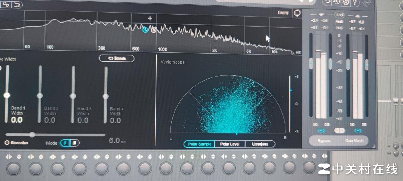Select the teal crossover node on the spectrum
403x181 pixels.
tap(145, 29)
